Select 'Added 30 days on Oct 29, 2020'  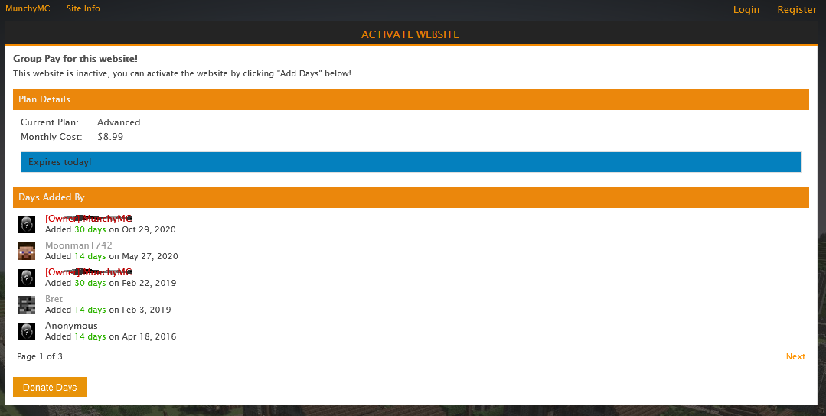111,230
